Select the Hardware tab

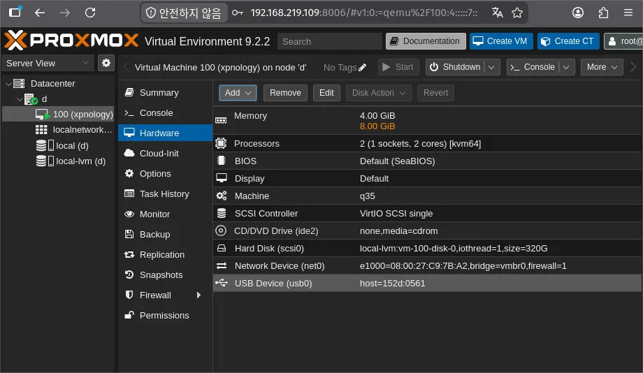165,133
